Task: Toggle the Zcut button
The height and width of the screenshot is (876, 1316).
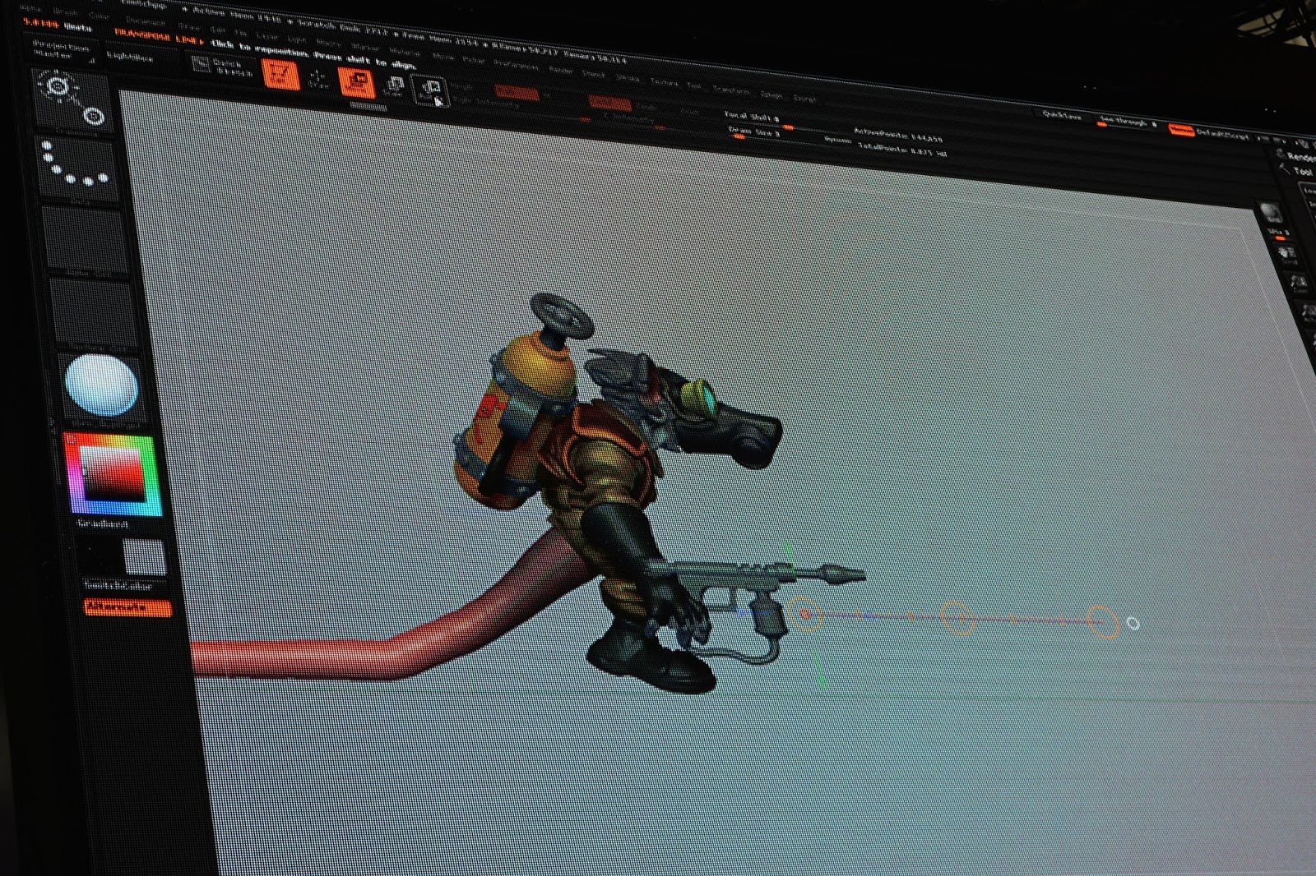Action: pyautogui.click(x=689, y=111)
